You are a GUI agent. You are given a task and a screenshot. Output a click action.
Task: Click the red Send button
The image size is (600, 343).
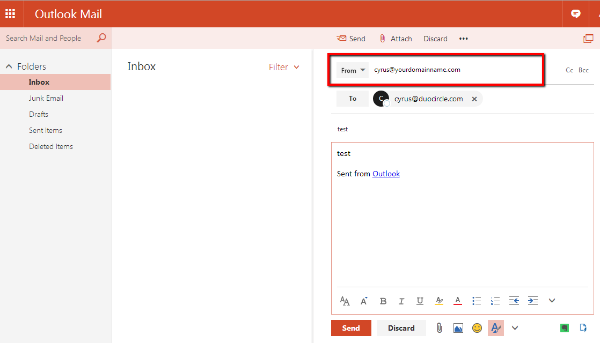coord(351,328)
